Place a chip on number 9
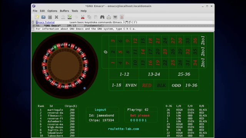 [128, 41]
